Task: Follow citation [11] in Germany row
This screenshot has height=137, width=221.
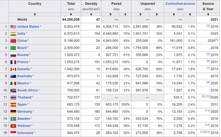Action: (x=207, y=111)
